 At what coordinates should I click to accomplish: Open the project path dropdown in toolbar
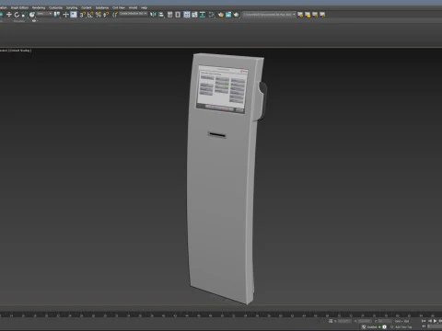point(269,15)
